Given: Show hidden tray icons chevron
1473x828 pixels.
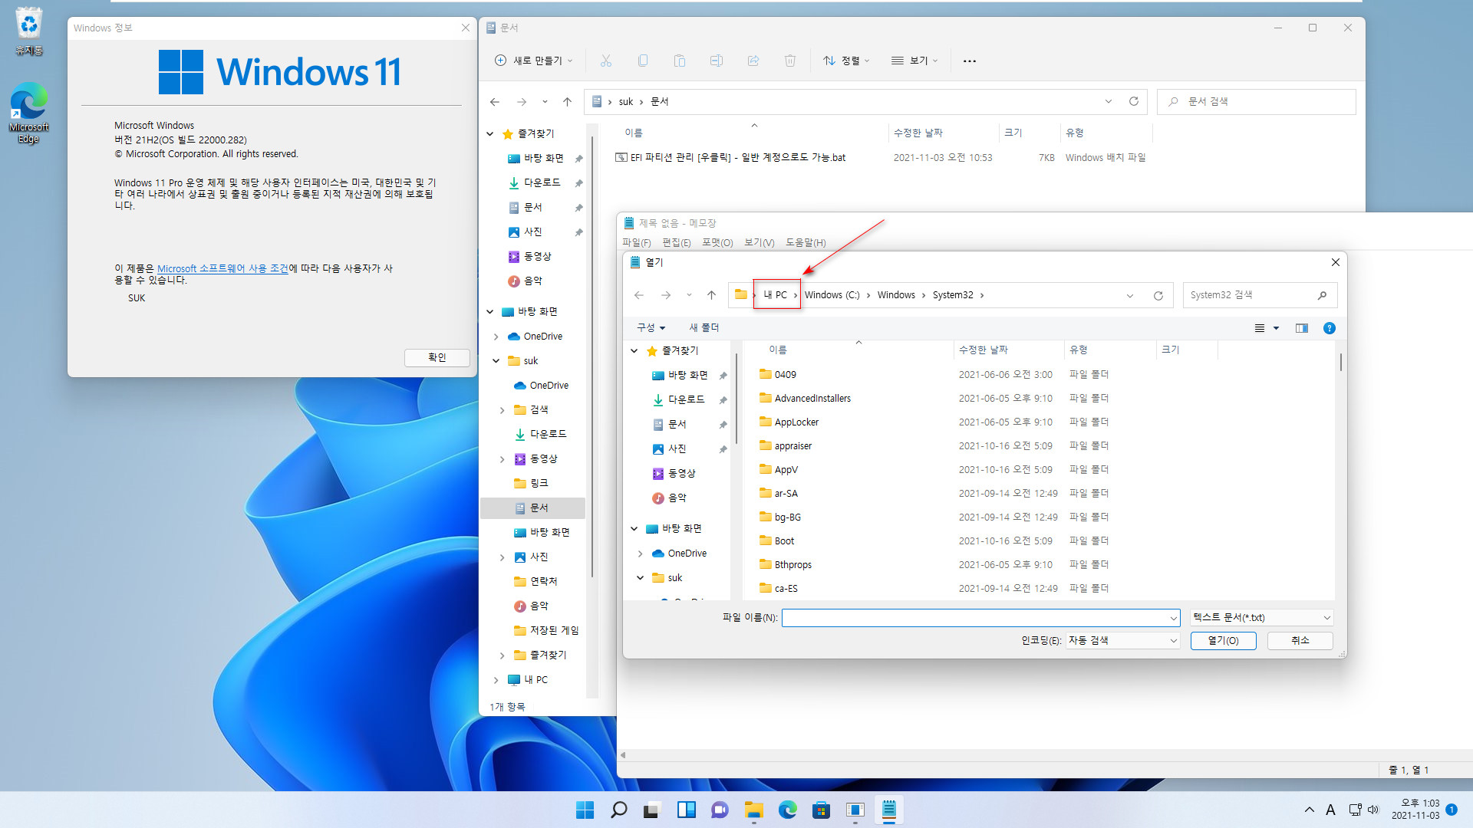Looking at the screenshot, I should pos(1309,810).
